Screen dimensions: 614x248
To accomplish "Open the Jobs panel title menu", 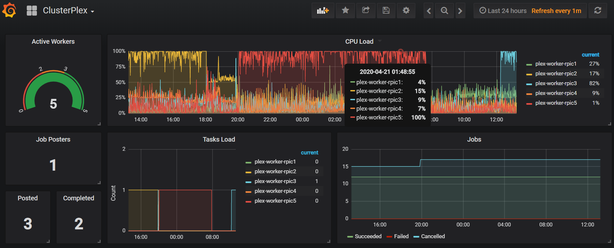I will point(474,139).
